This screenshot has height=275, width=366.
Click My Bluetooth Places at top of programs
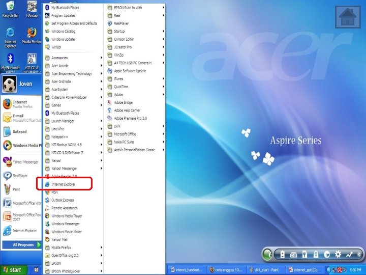click(x=73, y=8)
